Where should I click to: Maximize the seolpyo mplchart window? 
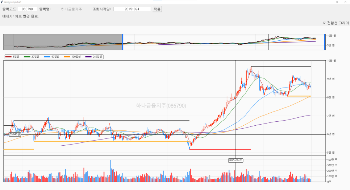(337, 2)
